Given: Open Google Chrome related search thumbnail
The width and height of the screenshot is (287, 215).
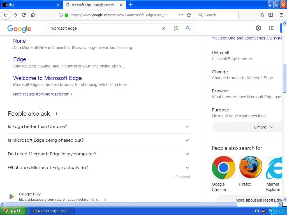Looking at the screenshot, I should click(x=223, y=167).
